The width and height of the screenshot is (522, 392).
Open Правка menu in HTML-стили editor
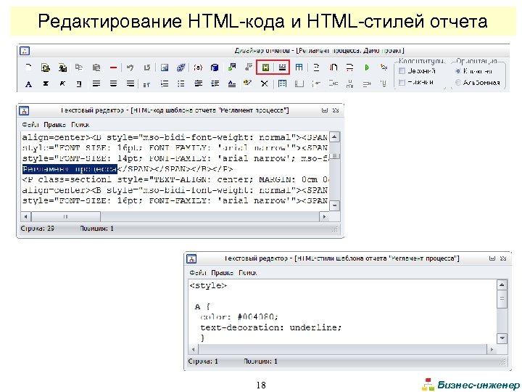222,273
